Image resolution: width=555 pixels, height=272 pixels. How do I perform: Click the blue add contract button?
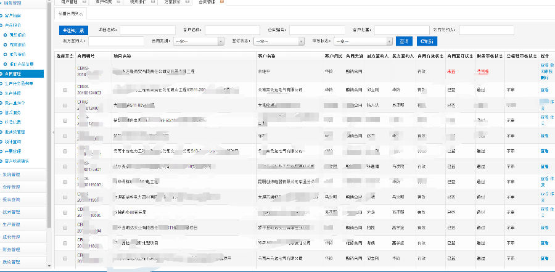tap(73, 30)
